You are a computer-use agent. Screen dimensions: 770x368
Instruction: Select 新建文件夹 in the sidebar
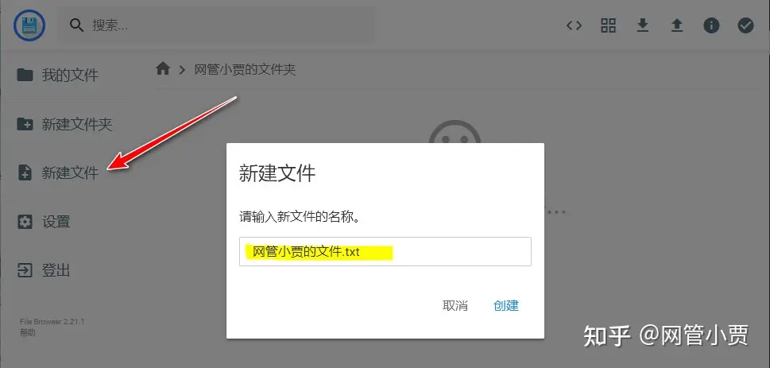(64, 124)
